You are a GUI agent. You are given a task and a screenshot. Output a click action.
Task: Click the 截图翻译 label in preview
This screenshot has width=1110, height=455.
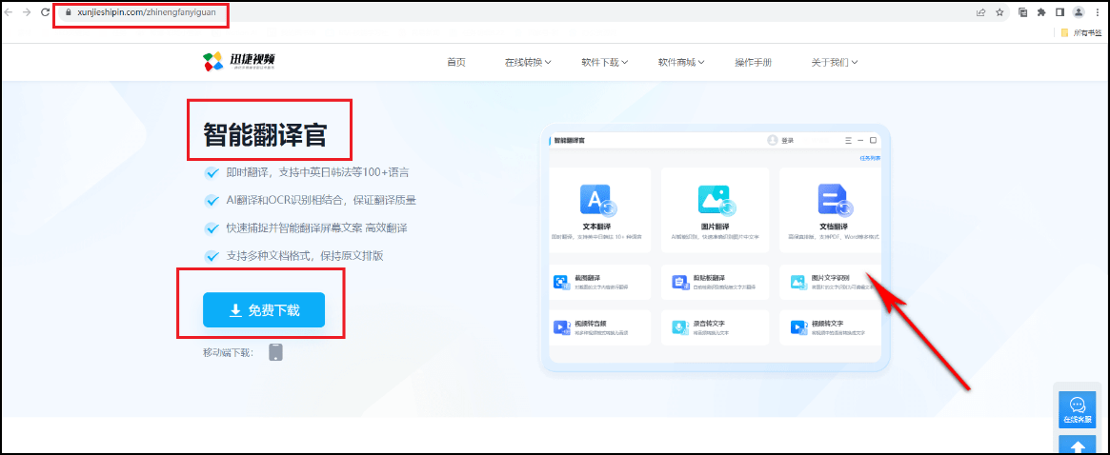coord(587,279)
